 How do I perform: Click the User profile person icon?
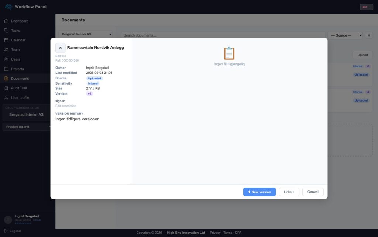tap(6, 98)
